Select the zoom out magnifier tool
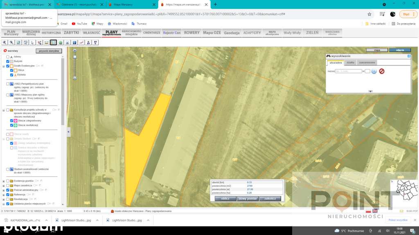Image resolution: width=419 pixels, height=235 pixels. (11, 42)
